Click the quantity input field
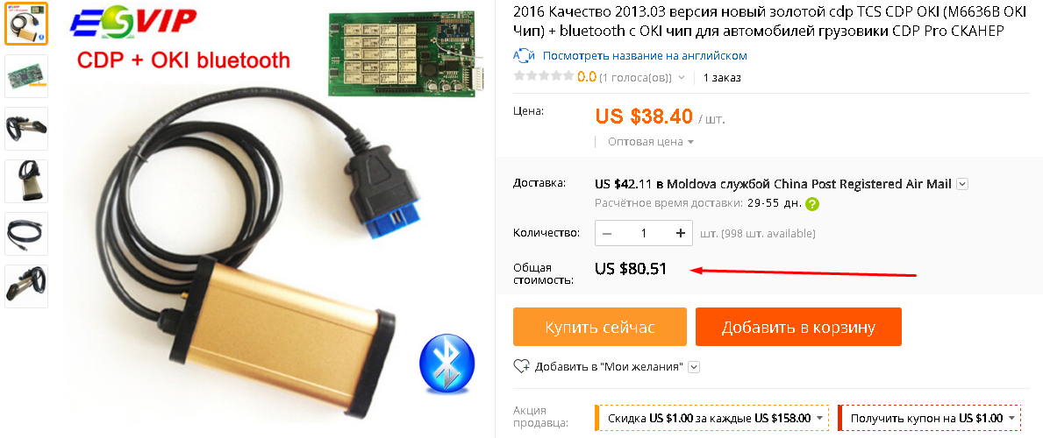Viewport: 1043px width, 438px height. coord(643,233)
